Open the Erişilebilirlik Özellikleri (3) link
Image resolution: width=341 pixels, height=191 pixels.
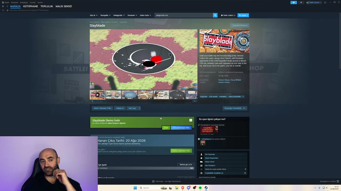(x=214, y=173)
